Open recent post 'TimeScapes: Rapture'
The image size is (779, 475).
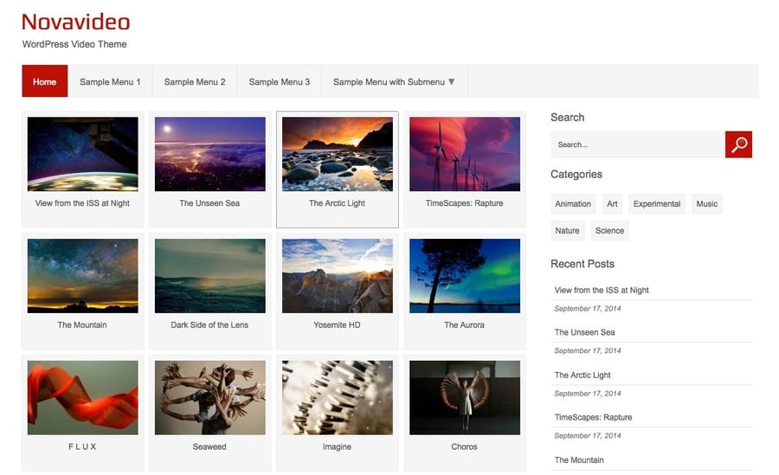pos(593,417)
